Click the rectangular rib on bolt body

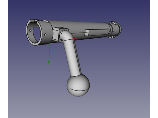coord(97,32)
